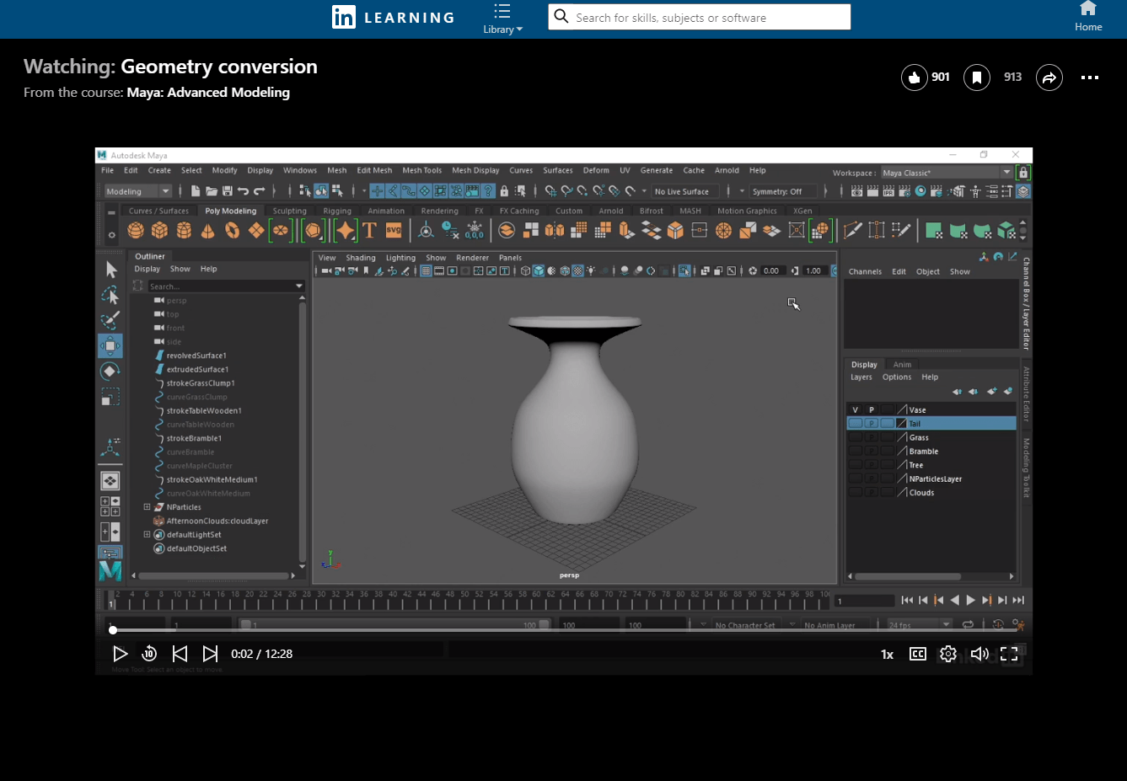The image size is (1127, 781).
Task: Select the Rotate tool in Maya toolbox
Action: click(x=110, y=371)
